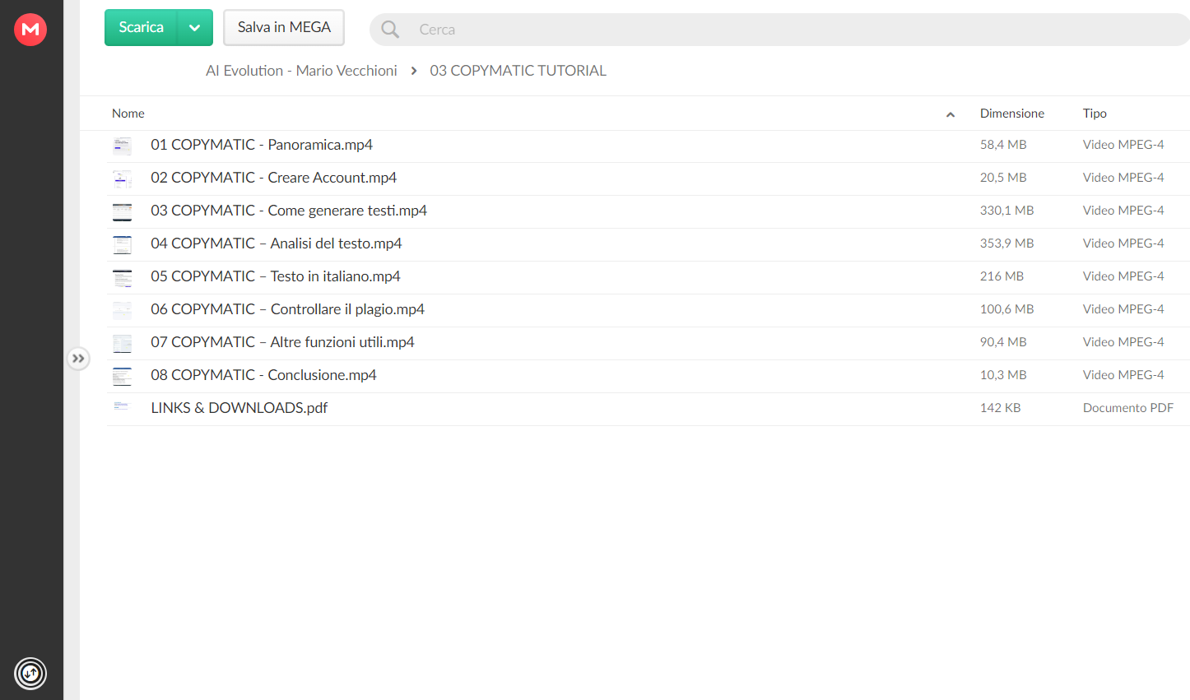
Task: Click the 20,5 MB size value
Action: coord(1003,178)
